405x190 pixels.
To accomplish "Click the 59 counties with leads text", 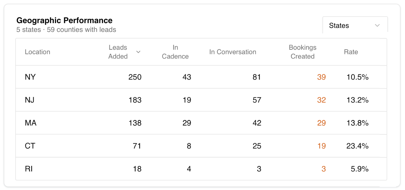I will click(81, 30).
